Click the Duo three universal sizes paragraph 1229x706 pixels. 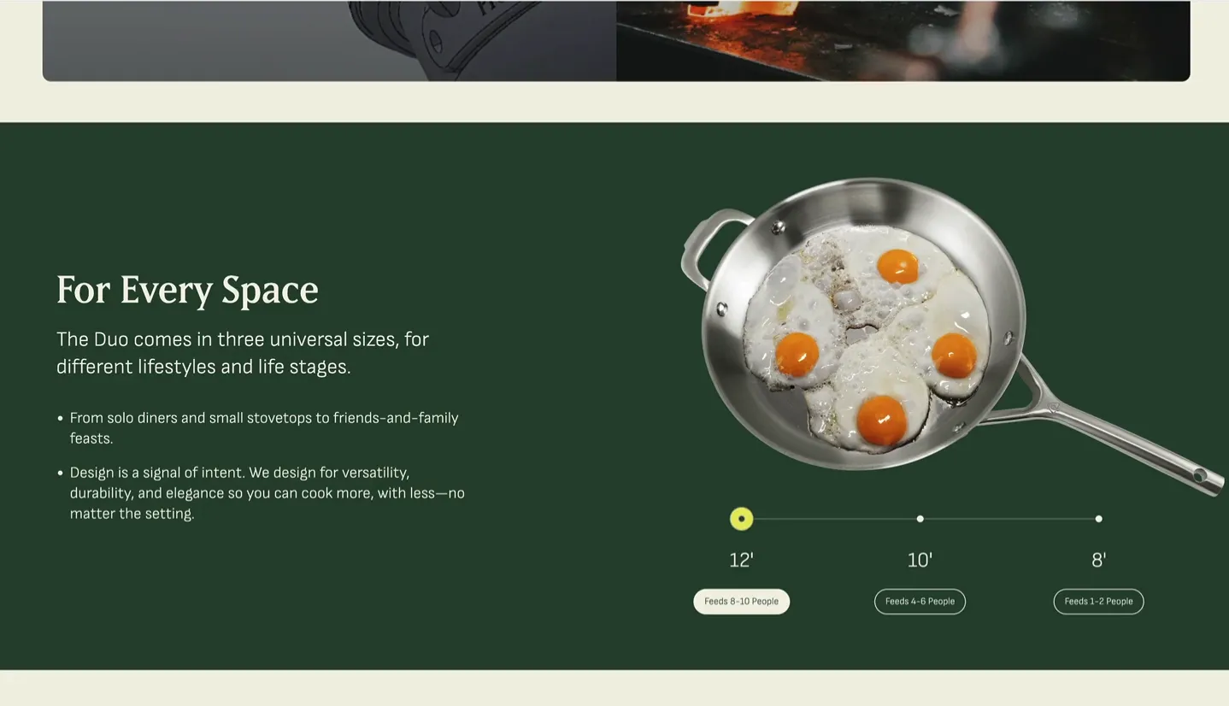coord(243,353)
